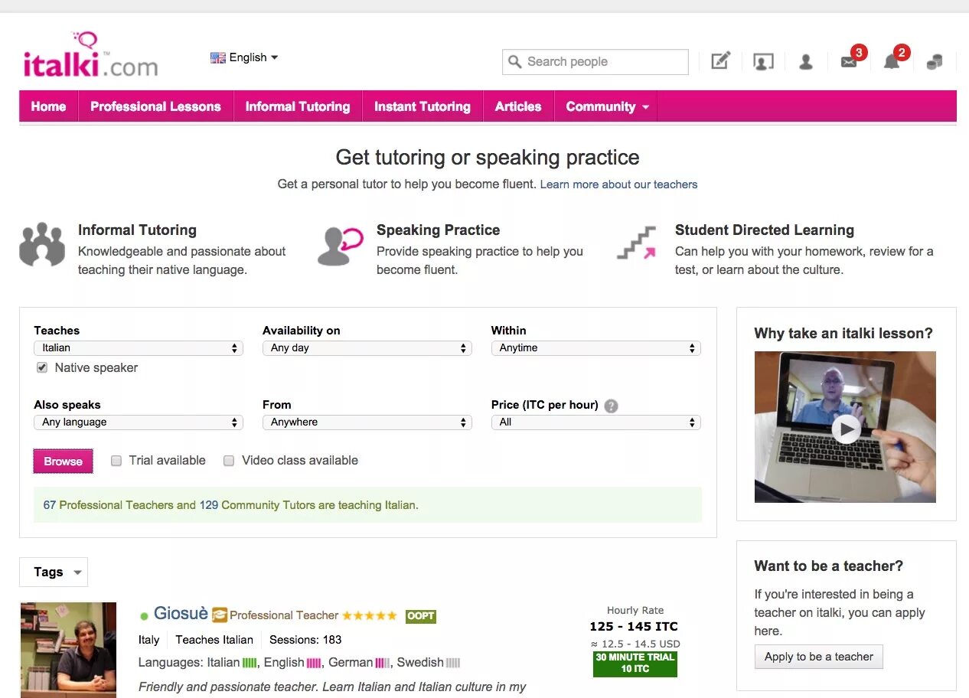Expand the Community menu arrow

(645, 107)
